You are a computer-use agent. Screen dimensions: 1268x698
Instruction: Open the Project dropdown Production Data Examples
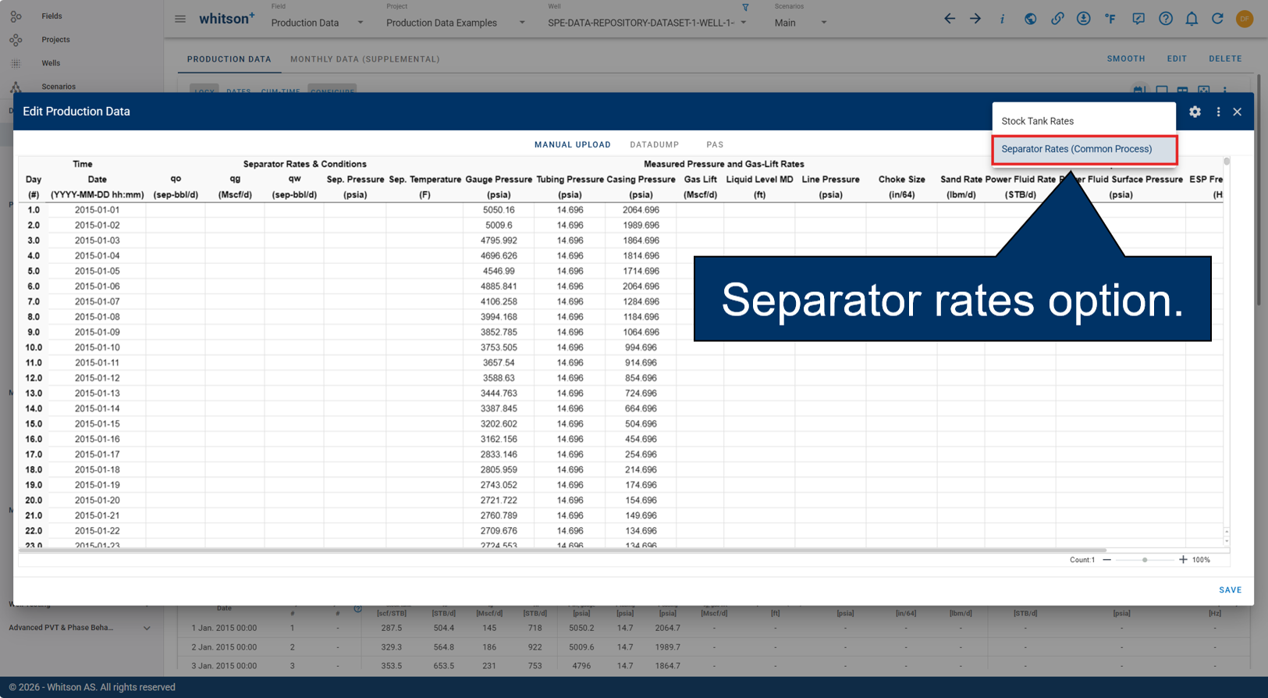coord(456,23)
